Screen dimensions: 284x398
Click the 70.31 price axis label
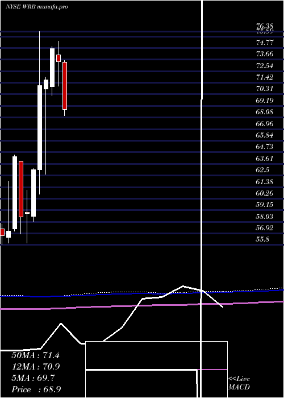265,89
